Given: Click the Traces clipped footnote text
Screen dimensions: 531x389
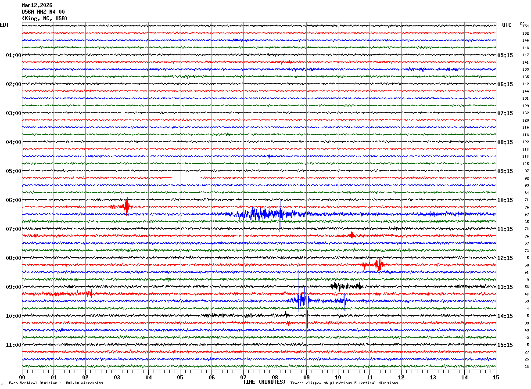Looking at the screenshot, I should coord(344,383).
